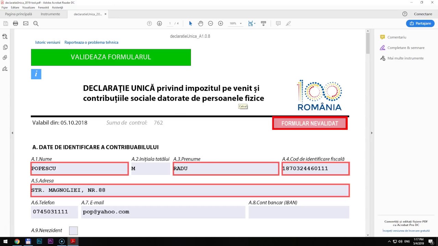
Task: Open the Editare menu
Action: tap(15, 8)
